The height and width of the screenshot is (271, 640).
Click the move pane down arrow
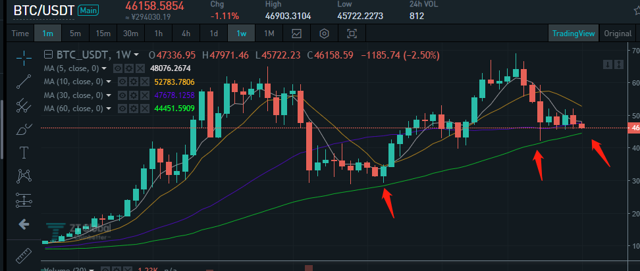[608, 64]
